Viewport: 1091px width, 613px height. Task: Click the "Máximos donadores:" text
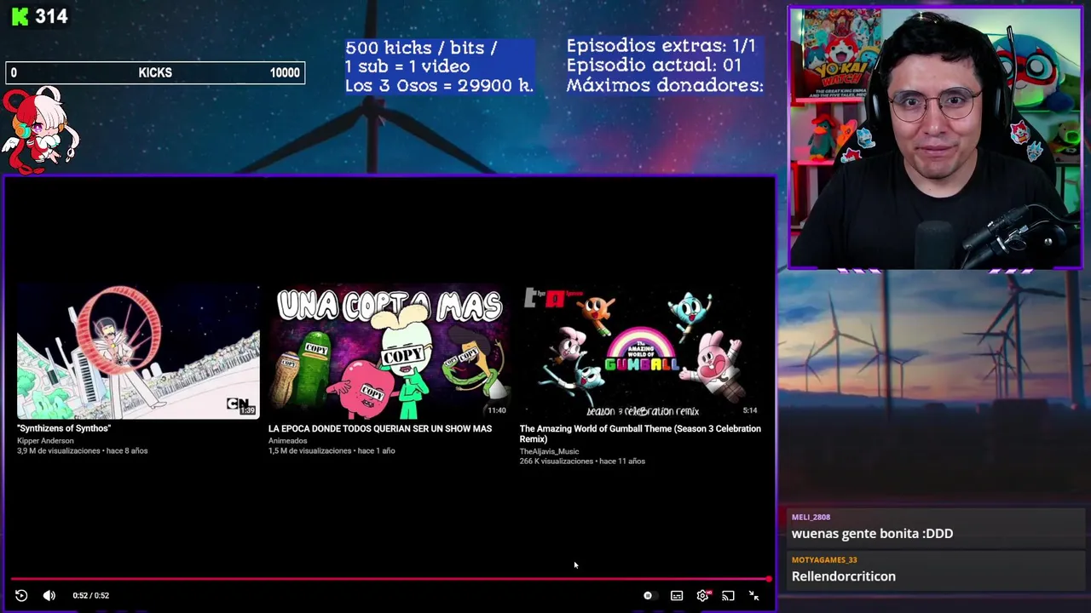665,85
